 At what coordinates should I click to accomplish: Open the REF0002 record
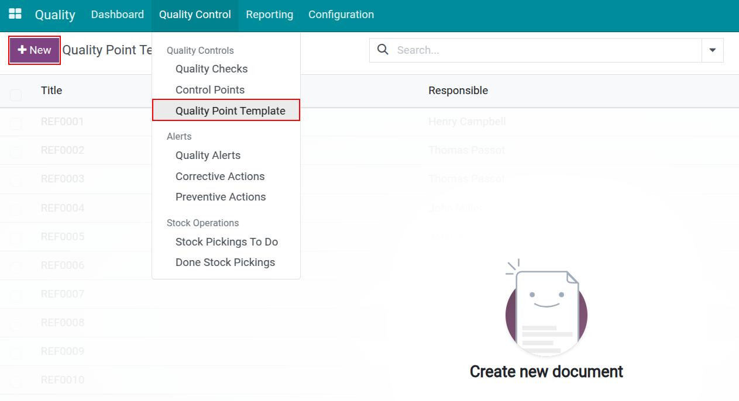pos(63,150)
